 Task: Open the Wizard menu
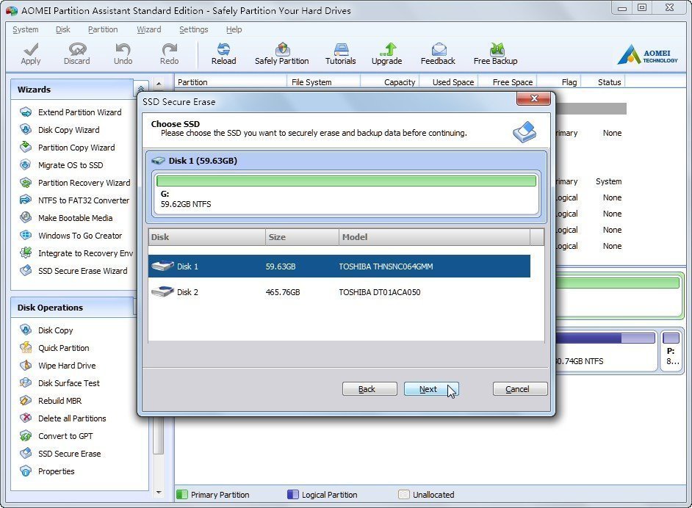tap(148, 29)
